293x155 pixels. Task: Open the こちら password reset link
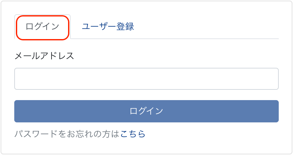[133, 134]
